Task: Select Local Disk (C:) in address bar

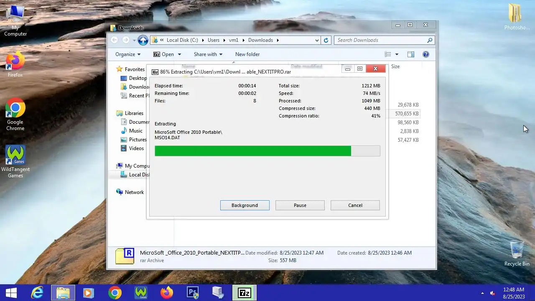Action: point(182,40)
